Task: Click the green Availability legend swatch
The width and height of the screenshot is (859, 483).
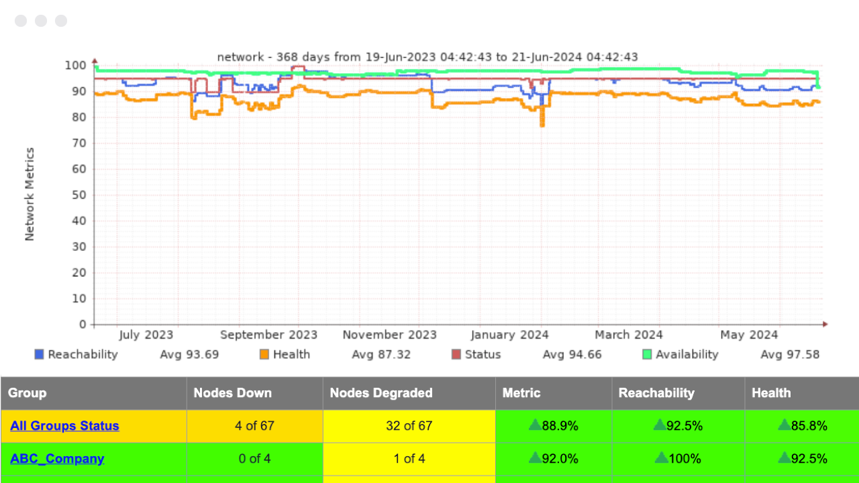Action: tap(647, 354)
